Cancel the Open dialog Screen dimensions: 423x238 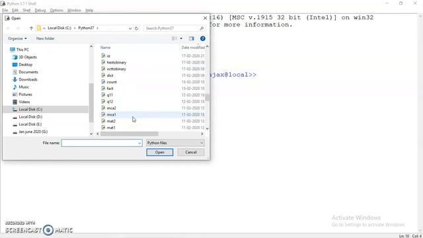(x=191, y=152)
